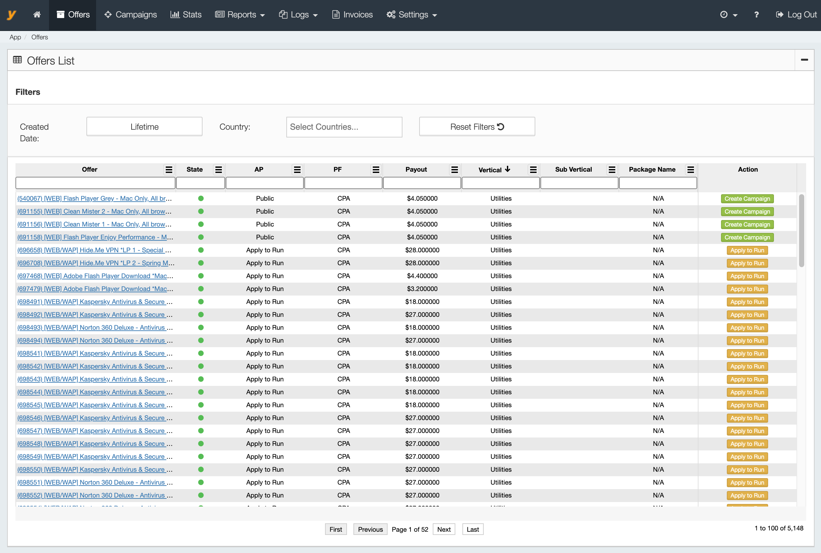Open the Campaigns tab
821x553 pixels.
131,15
